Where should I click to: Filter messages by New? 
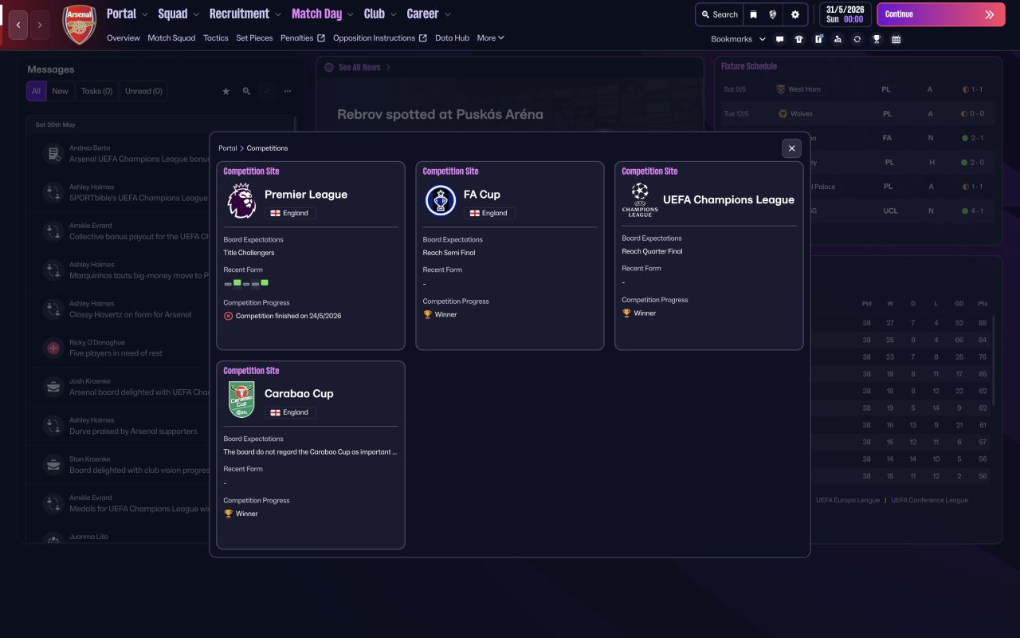(61, 91)
